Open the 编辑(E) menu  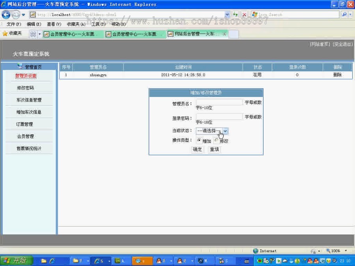click(34, 24)
